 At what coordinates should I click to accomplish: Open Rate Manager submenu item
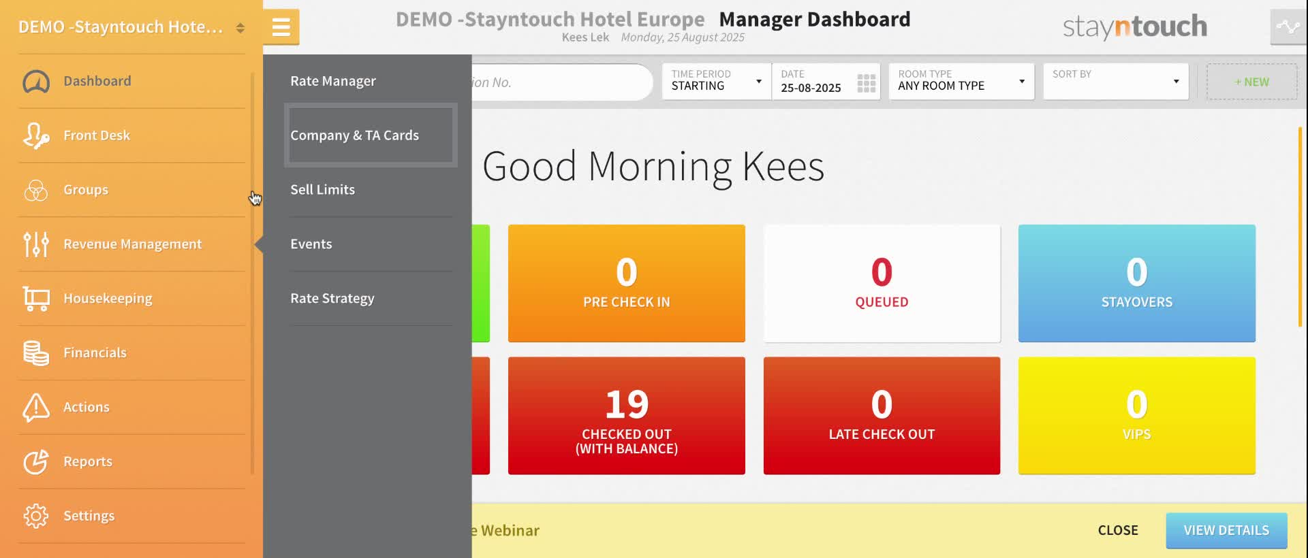click(371, 81)
